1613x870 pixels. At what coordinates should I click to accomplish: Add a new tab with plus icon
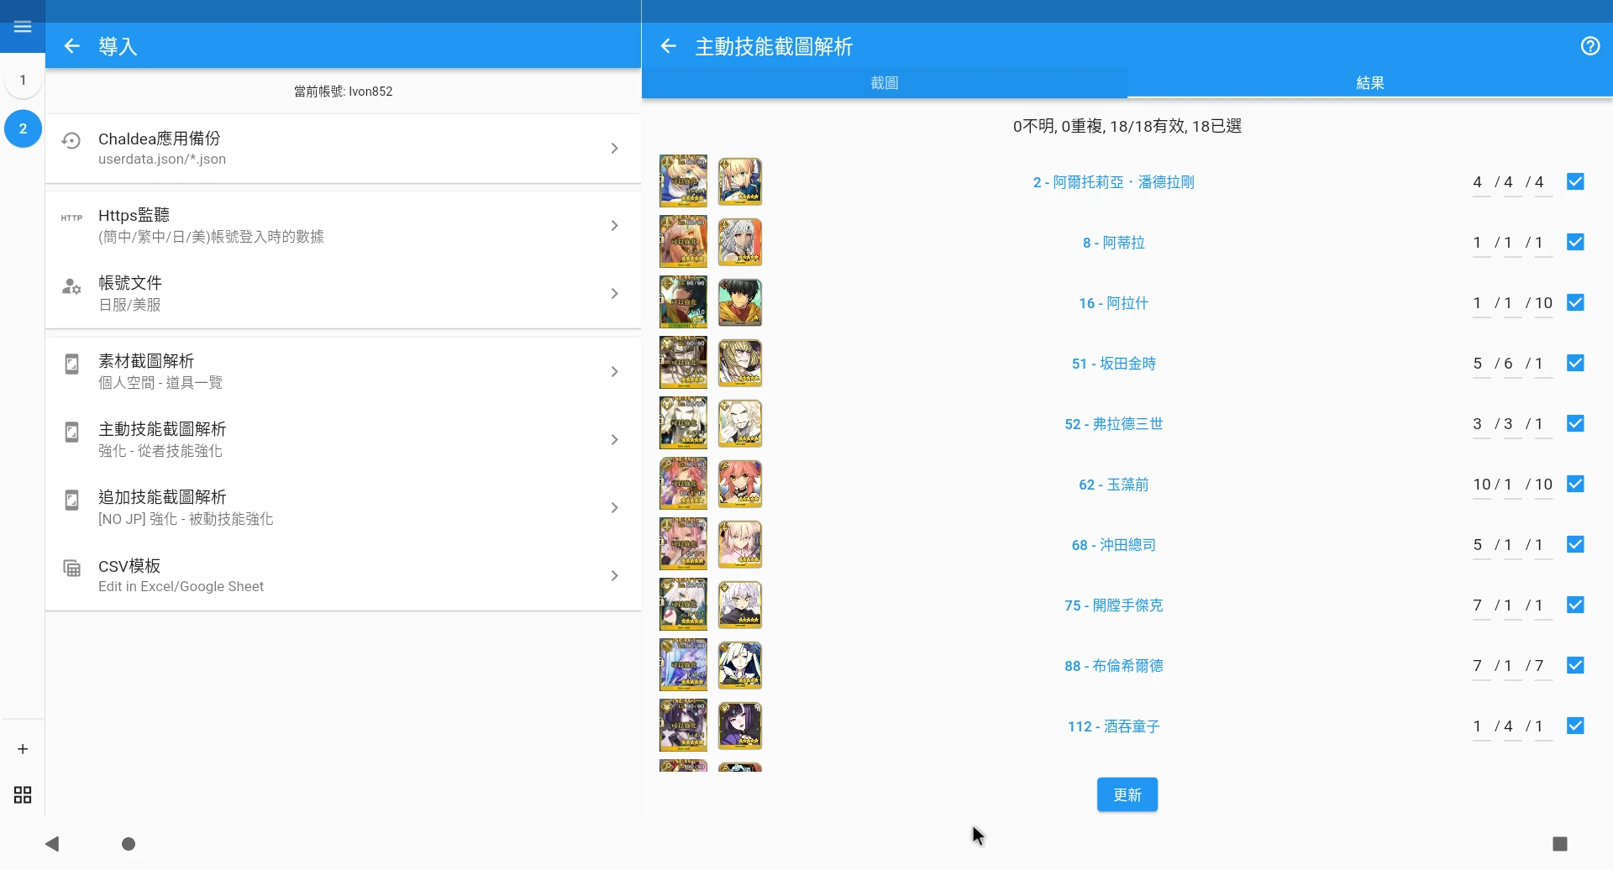coord(23,749)
